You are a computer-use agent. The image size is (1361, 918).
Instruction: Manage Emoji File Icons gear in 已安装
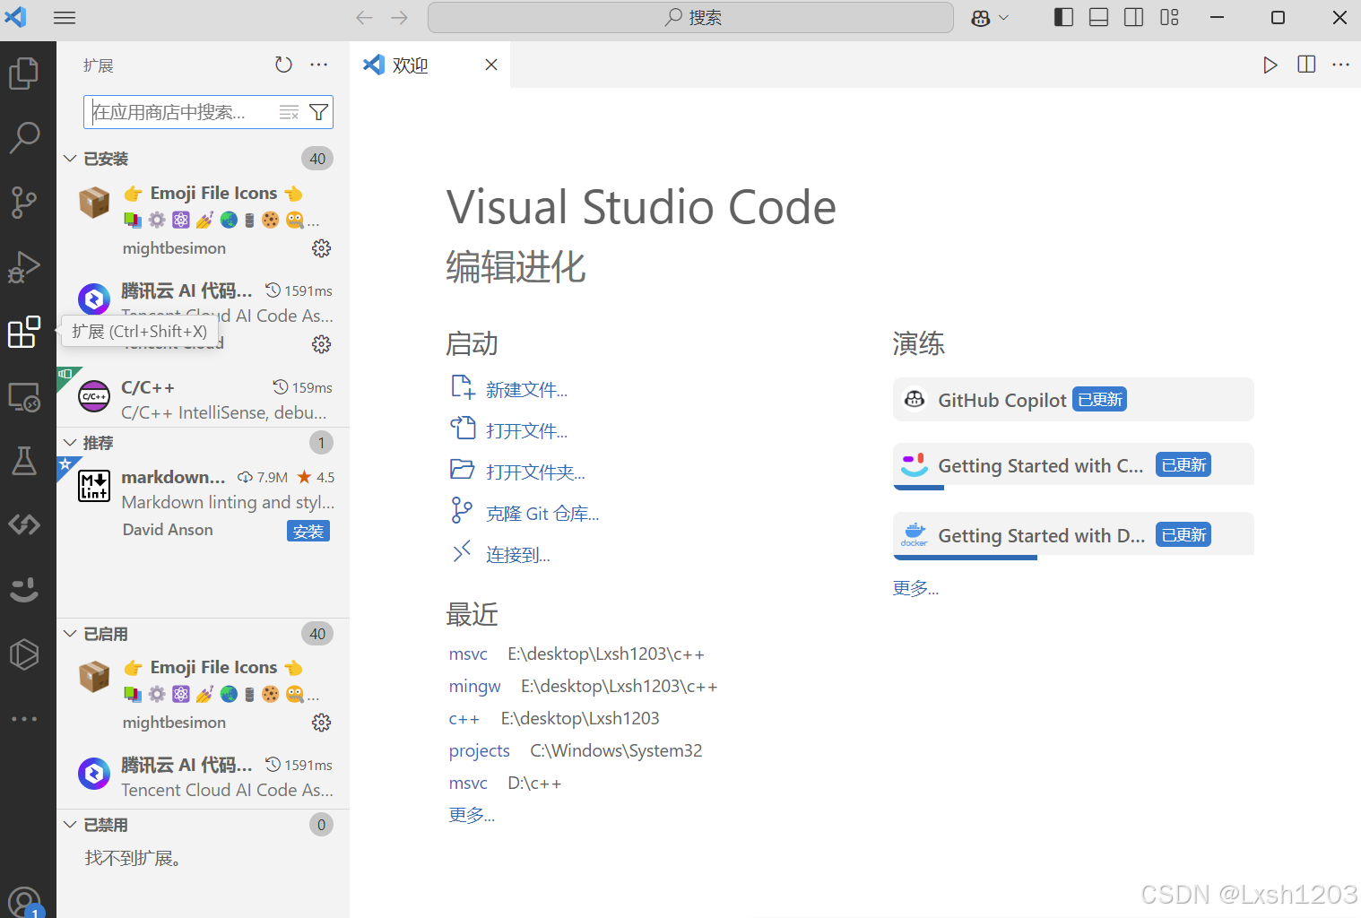click(x=321, y=248)
